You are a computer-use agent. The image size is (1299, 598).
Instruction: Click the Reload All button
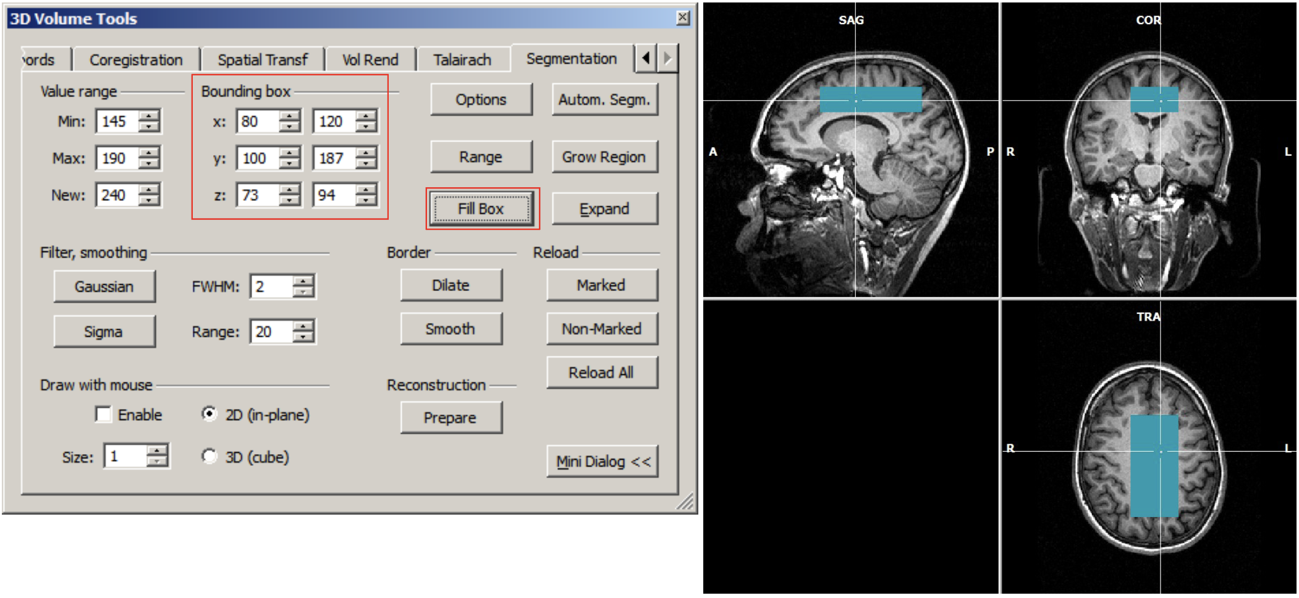pos(601,373)
